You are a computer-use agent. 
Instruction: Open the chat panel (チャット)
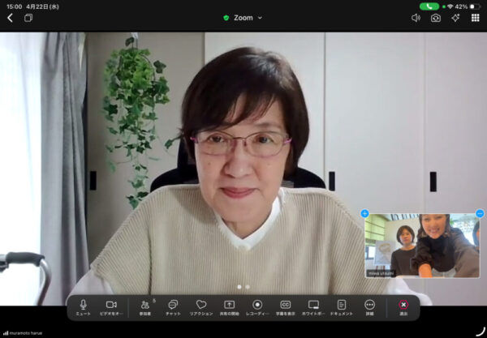(x=173, y=306)
